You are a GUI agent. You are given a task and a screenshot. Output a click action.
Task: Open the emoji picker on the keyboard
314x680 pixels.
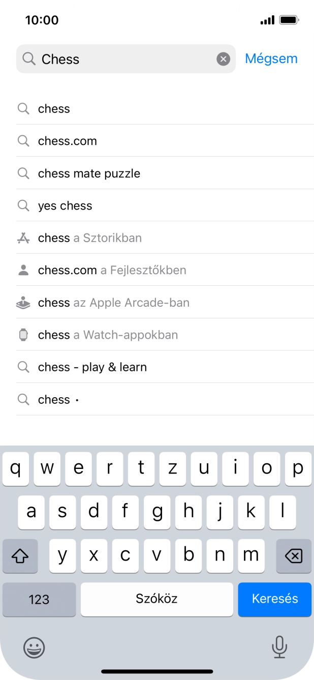click(34, 648)
